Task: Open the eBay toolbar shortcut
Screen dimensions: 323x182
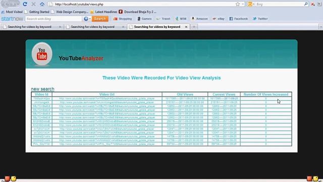Action: tap(219, 19)
